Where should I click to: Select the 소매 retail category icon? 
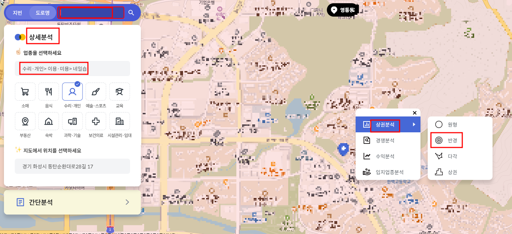(25, 92)
